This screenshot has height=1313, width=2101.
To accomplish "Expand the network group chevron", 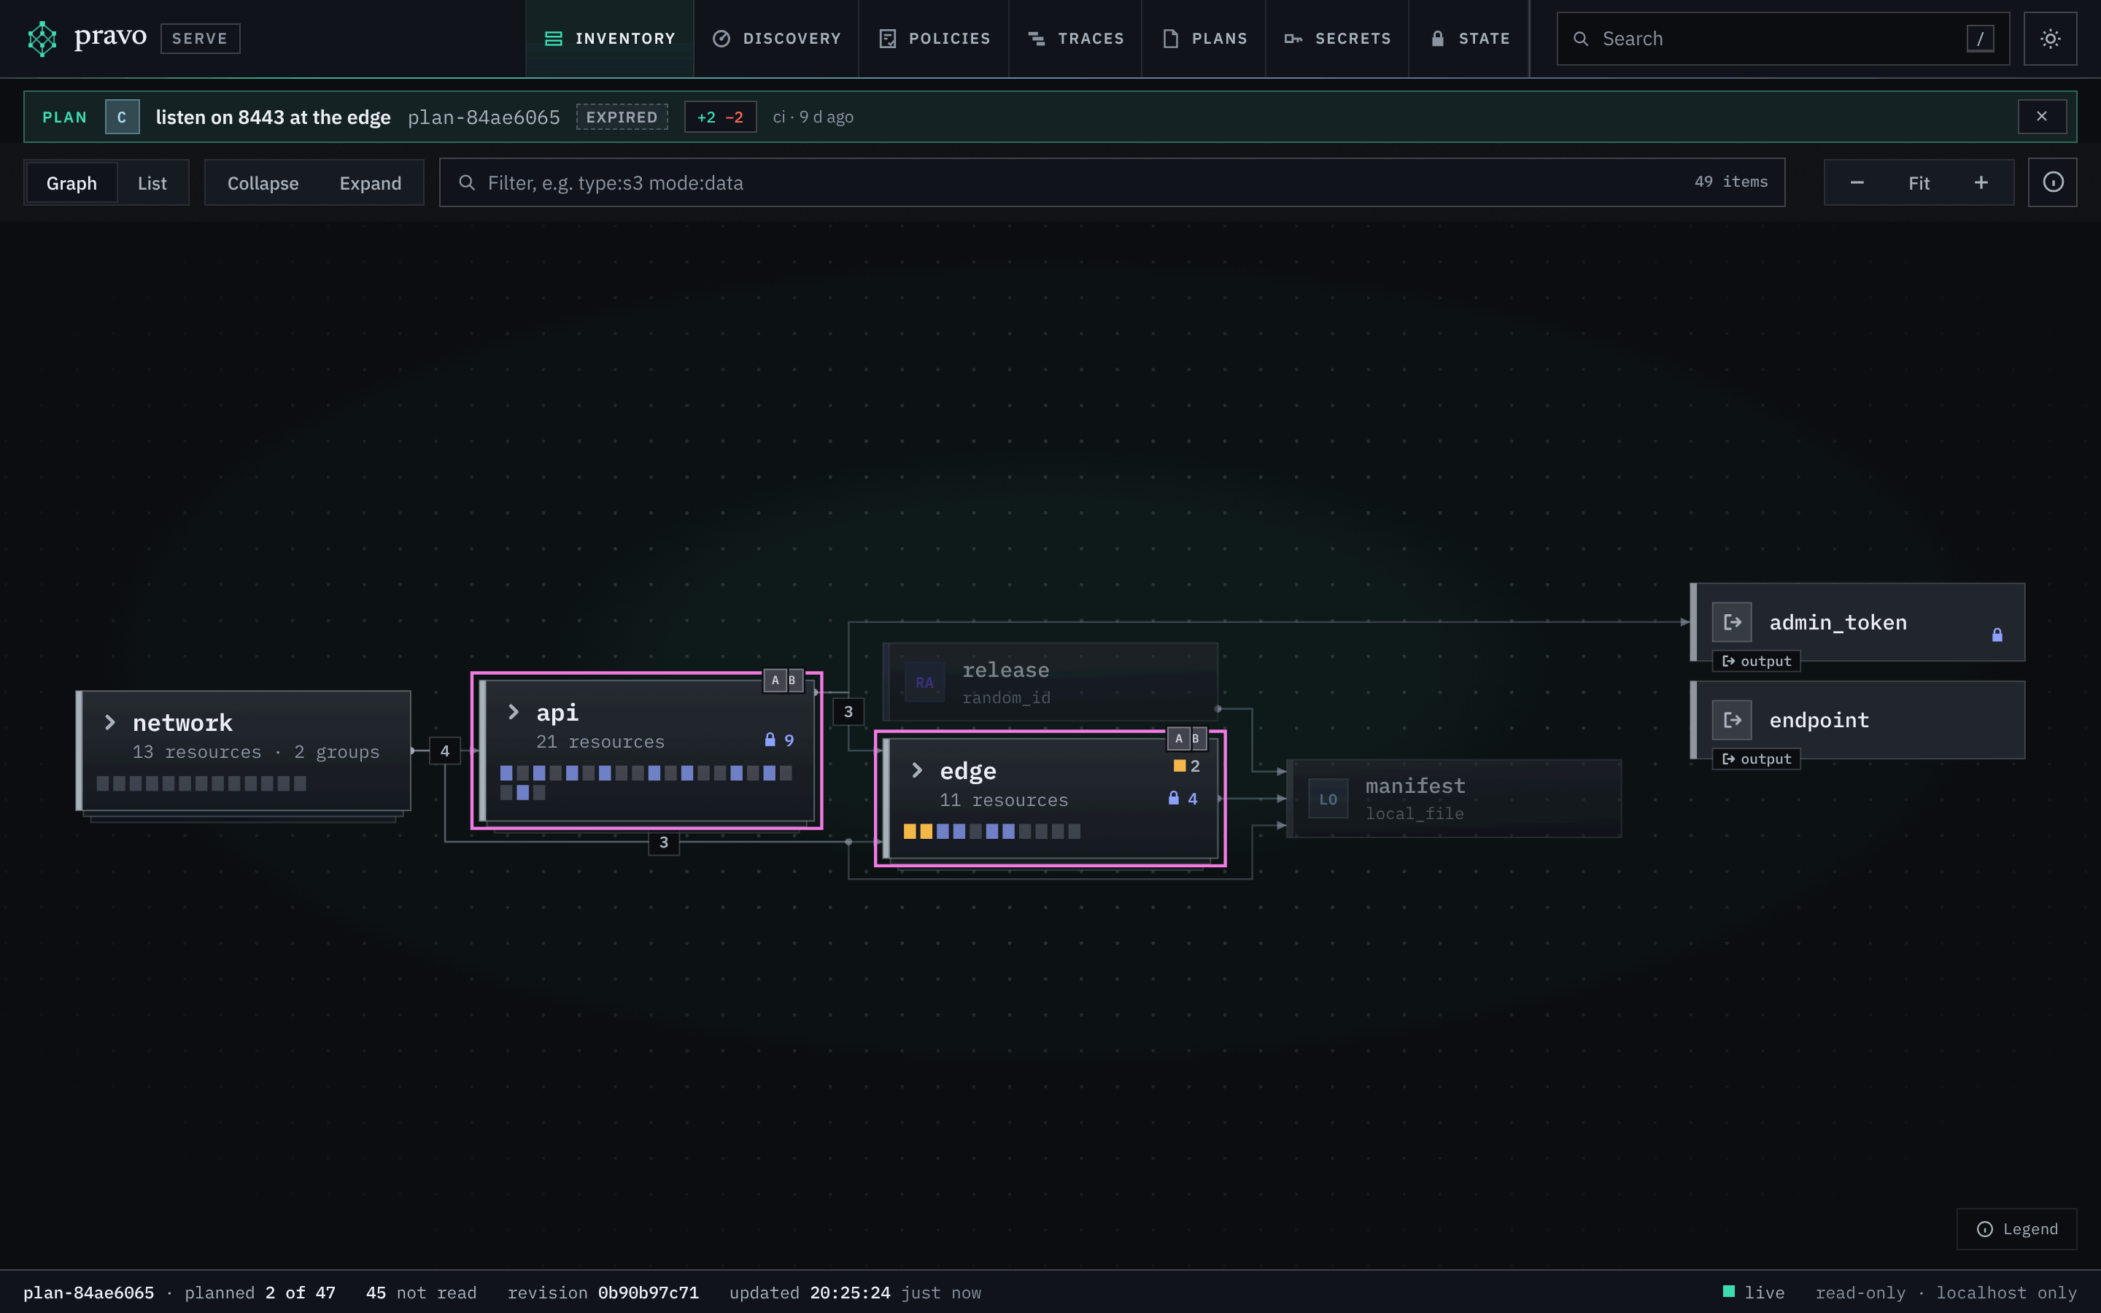I will point(110,722).
